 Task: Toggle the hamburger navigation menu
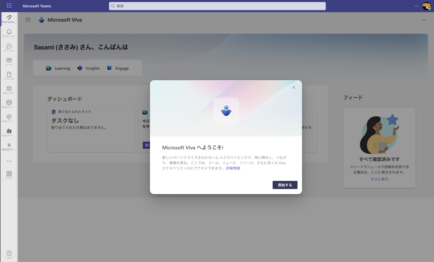(28, 20)
